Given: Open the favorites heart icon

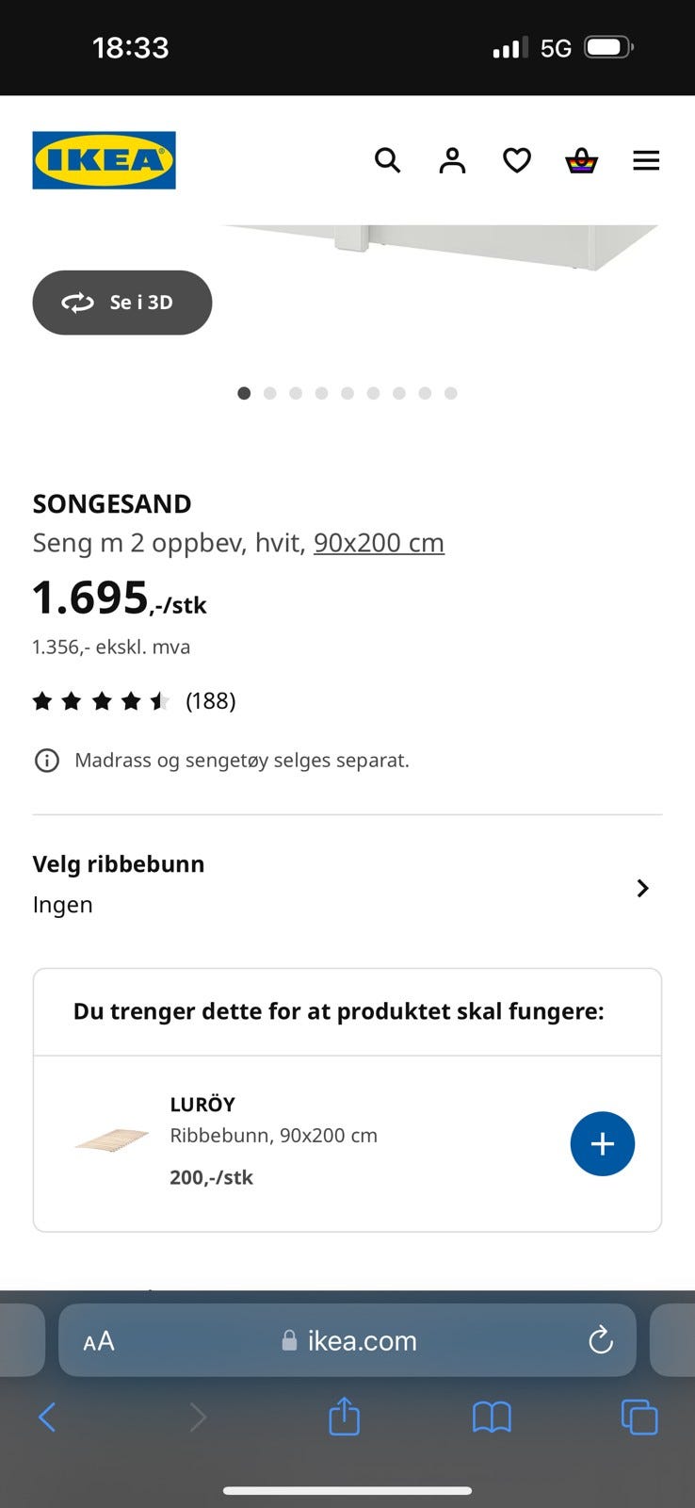Looking at the screenshot, I should click(517, 161).
